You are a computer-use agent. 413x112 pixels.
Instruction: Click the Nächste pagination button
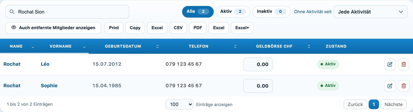393,104
